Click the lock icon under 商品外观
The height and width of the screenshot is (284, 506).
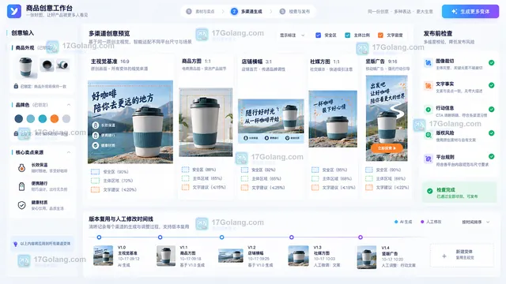(16, 86)
